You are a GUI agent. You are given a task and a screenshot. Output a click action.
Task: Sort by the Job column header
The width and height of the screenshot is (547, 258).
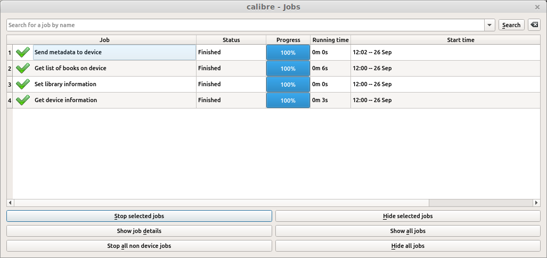pyautogui.click(x=104, y=40)
